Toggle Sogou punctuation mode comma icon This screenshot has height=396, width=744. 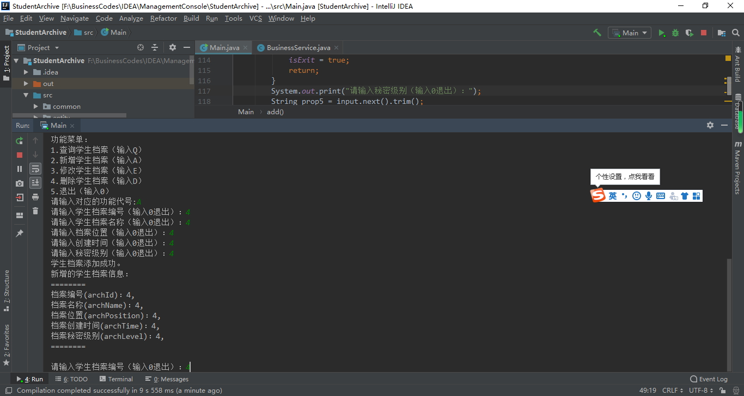point(624,196)
